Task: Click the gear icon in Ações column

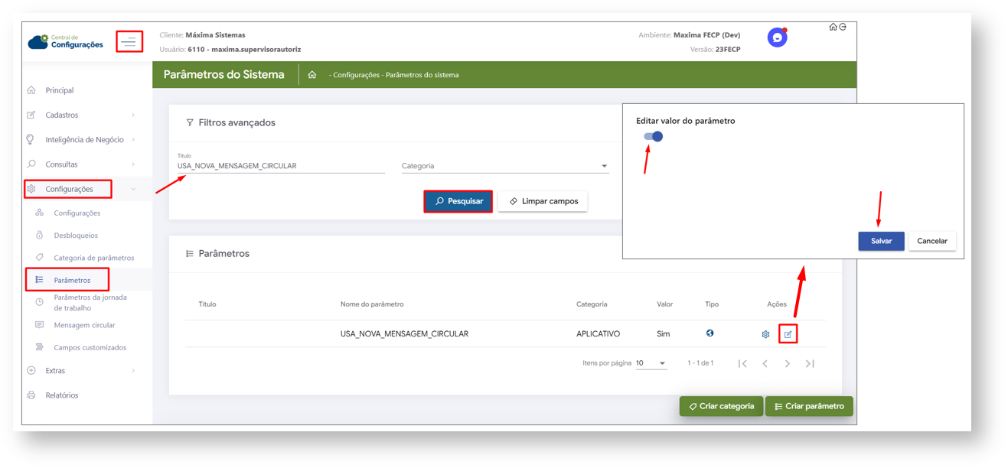Action: tap(765, 334)
